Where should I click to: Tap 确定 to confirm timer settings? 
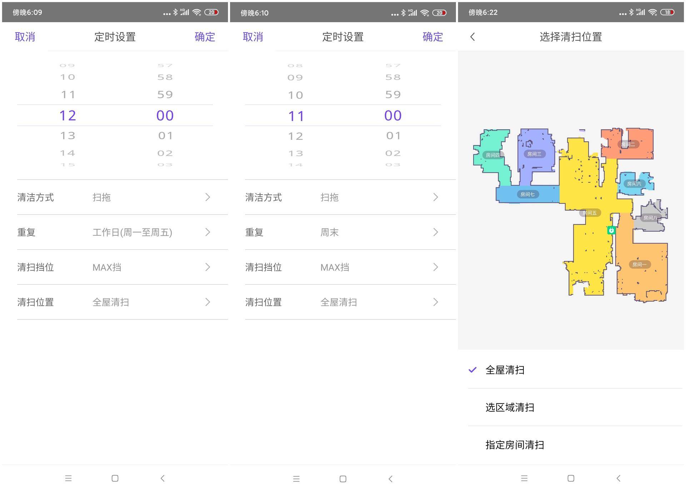pyautogui.click(x=205, y=36)
